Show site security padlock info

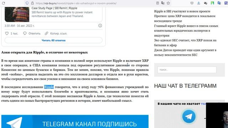pyautogui.click(x=32, y=3)
